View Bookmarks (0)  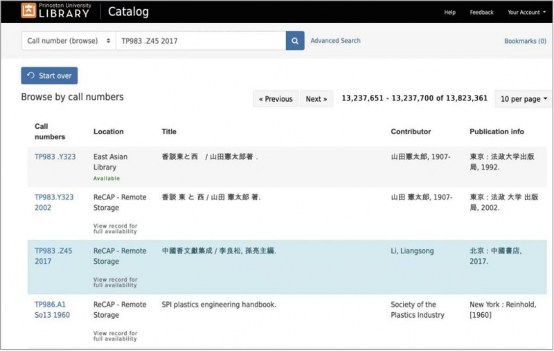click(x=525, y=42)
